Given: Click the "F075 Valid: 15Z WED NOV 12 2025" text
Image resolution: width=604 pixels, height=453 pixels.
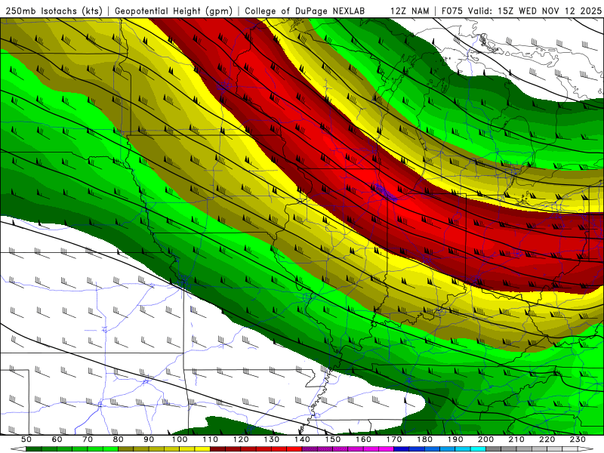Looking at the screenshot, I should click(x=521, y=11).
